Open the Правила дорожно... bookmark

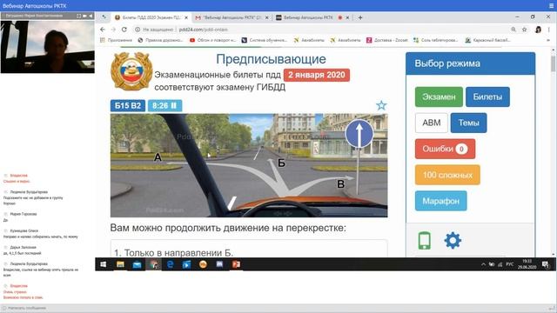coord(160,40)
